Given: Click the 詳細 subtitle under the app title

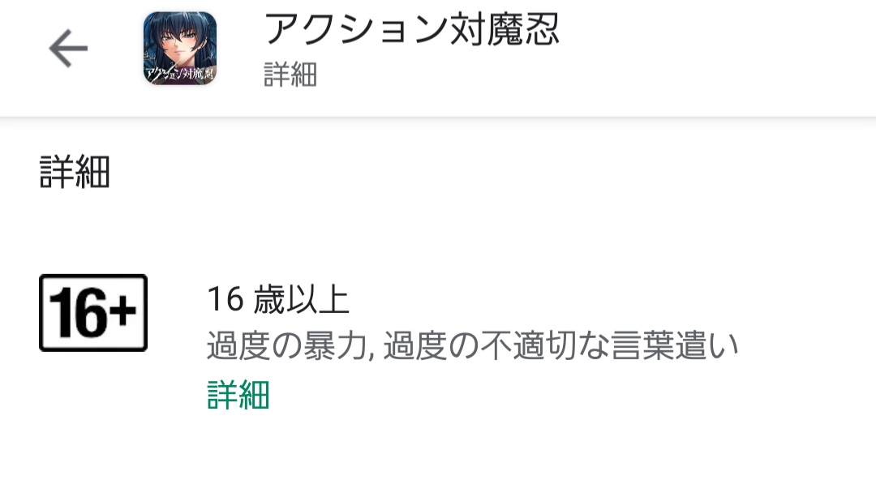Looking at the screenshot, I should tap(290, 75).
